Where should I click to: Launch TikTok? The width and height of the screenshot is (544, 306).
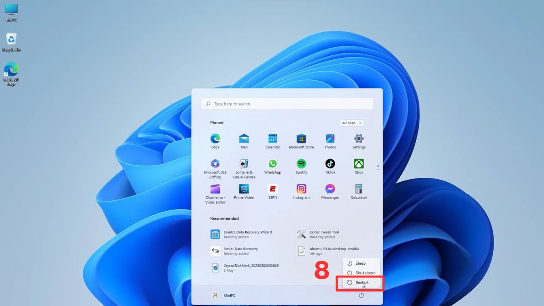coord(330,166)
